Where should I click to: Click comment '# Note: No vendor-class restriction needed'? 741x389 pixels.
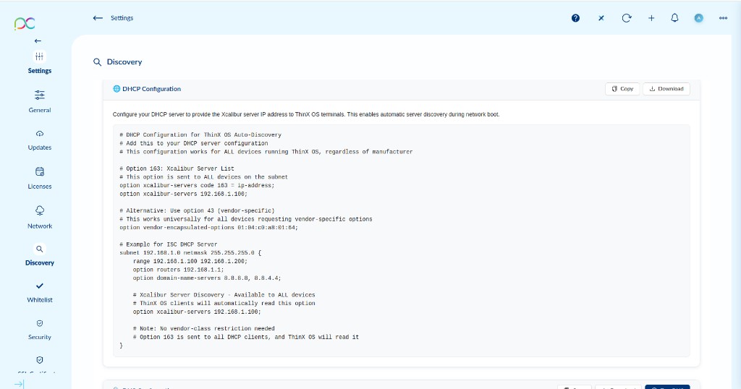tap(203, 328)
